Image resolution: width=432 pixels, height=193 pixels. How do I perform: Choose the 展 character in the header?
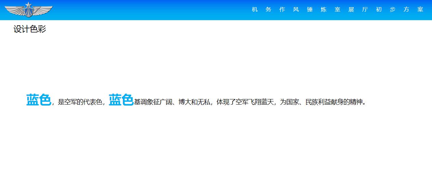[x=351, y=10]
